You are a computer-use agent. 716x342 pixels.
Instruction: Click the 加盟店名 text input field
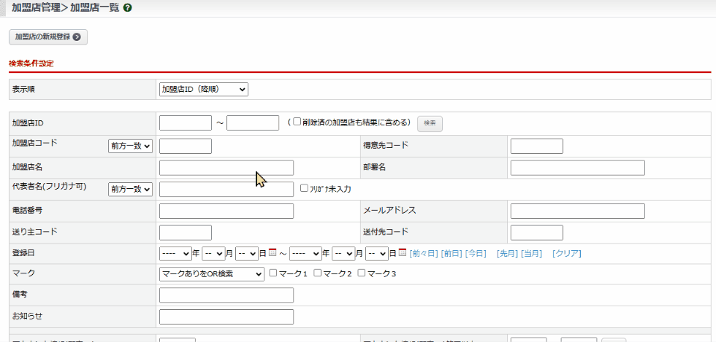point(226,168)
